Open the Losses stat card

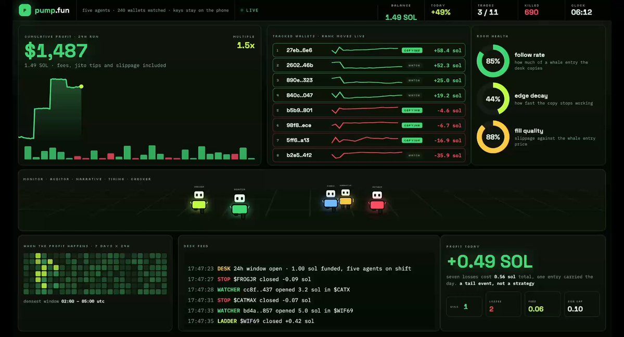(x=503, y=304)
